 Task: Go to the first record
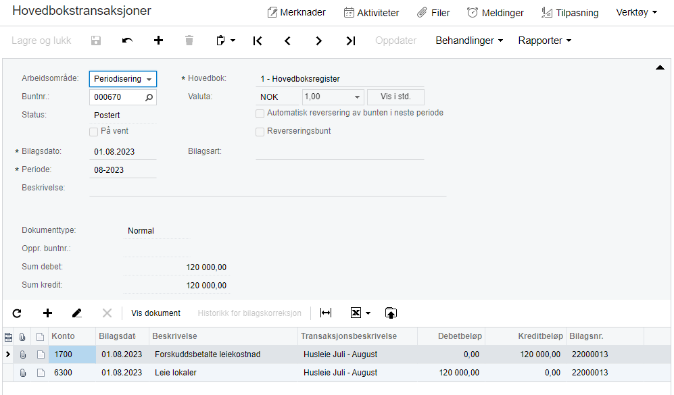257,41
